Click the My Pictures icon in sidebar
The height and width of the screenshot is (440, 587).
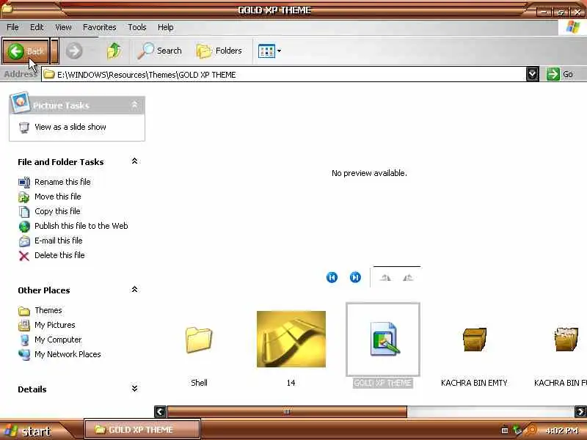point(24,325)
